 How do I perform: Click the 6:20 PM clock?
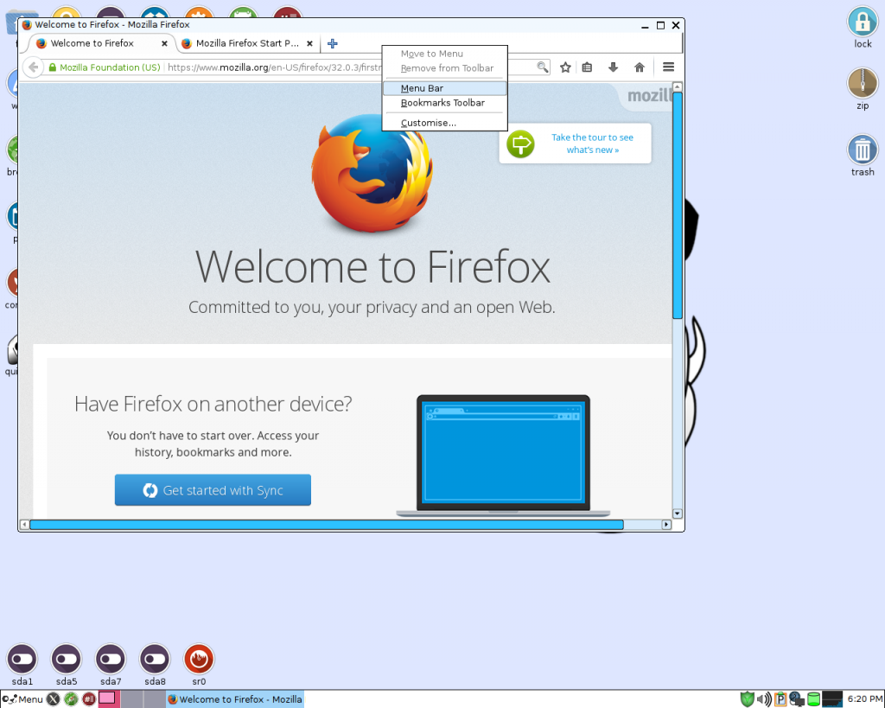(864, 699)
